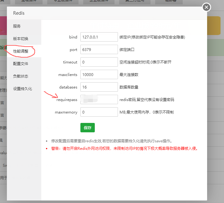Click the red 警告 warning message
This screenshot has height=203, width=224.
(x=125, y=149)
